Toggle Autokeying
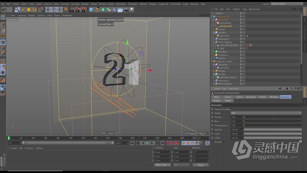 (173, 143)
